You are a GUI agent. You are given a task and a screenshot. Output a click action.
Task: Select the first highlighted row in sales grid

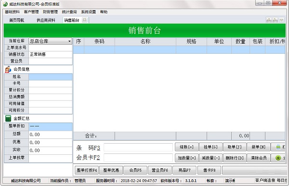179,50
